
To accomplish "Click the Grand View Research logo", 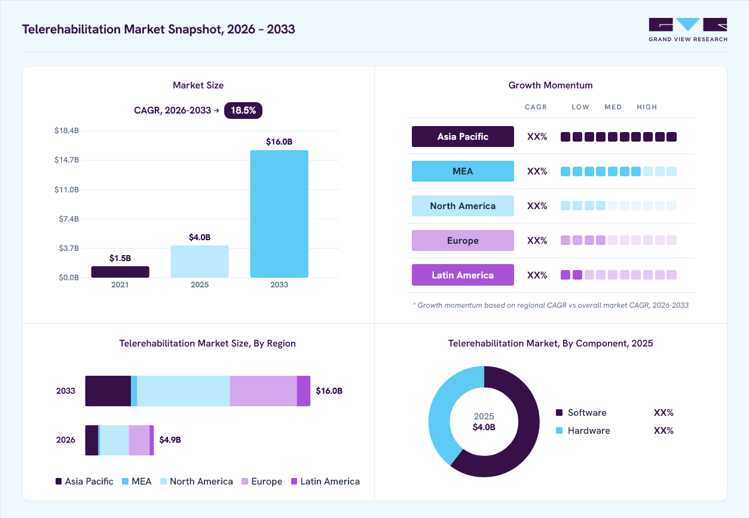I will [688, 30].
